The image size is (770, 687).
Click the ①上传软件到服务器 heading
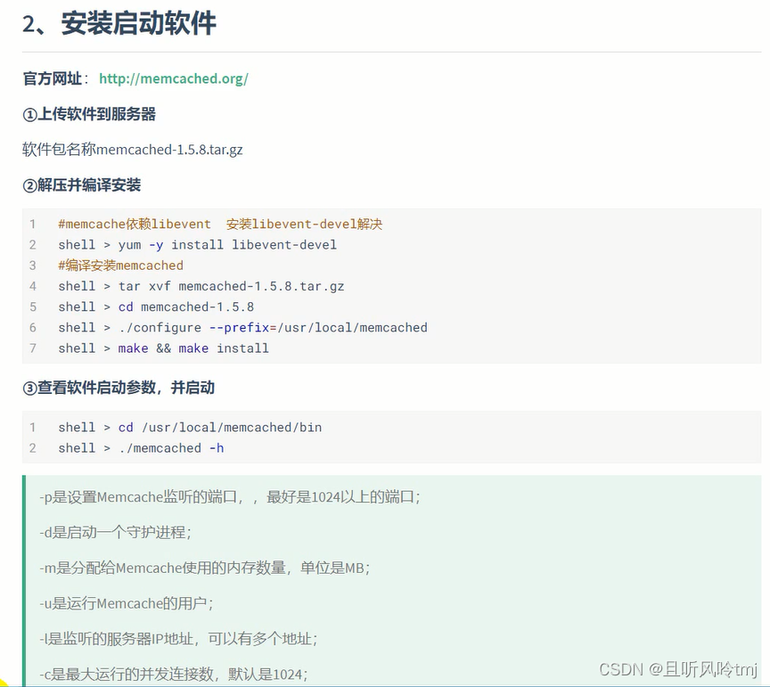click(89, 114)
